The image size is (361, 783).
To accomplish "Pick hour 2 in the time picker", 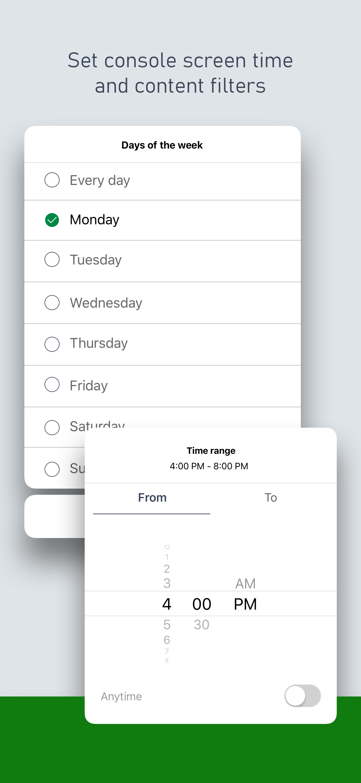I will 167,568.
